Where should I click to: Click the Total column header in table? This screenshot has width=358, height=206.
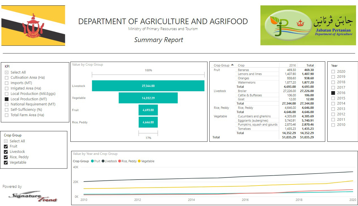tap(310, 65)
